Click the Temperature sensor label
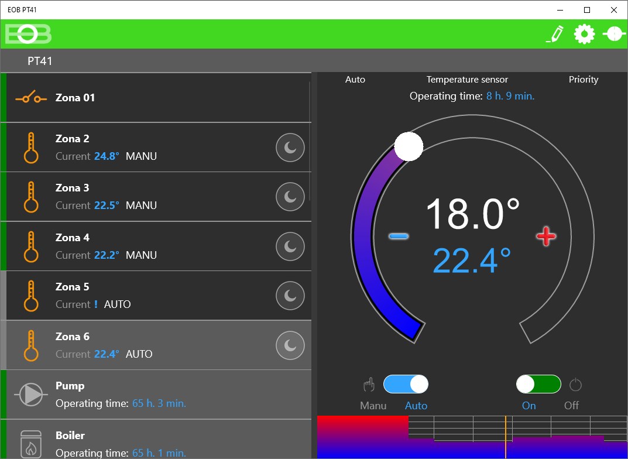This screenshot has height=459, width=628. click(467, 79)
